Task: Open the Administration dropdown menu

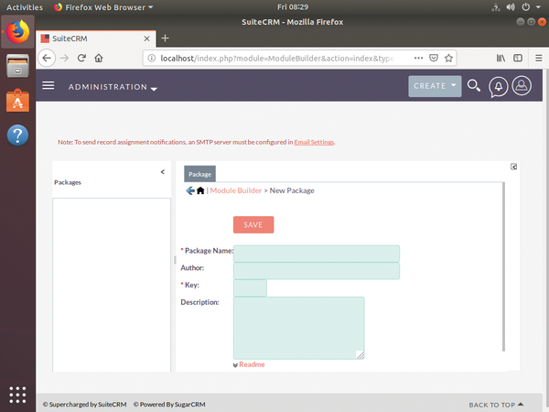Action: 113,87
